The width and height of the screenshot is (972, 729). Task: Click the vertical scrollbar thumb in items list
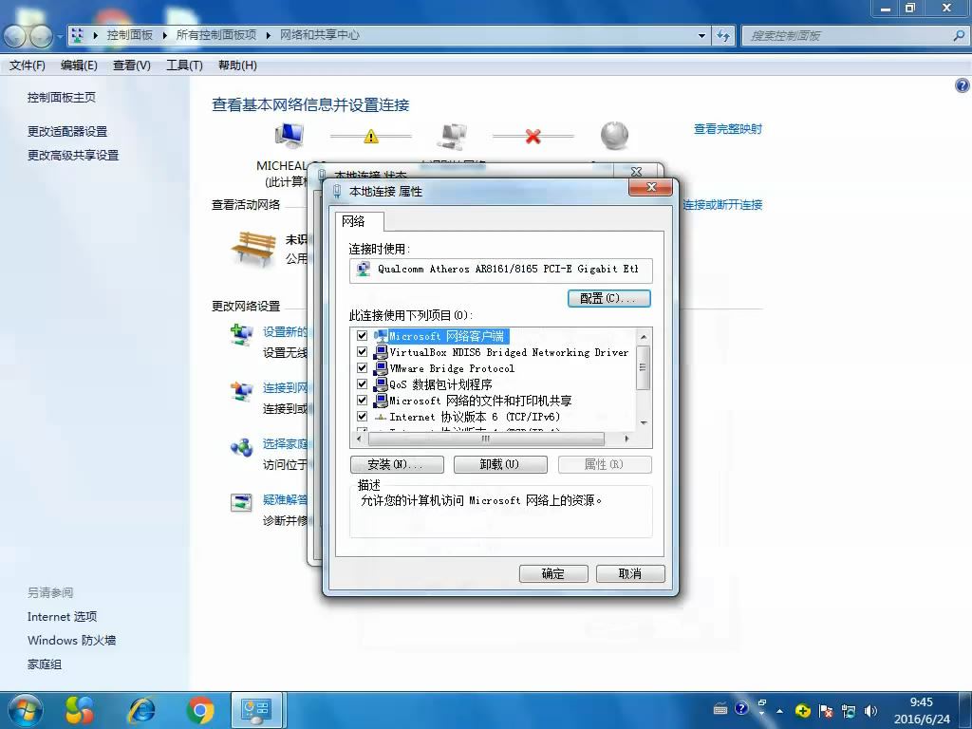[x=644, y=367]
